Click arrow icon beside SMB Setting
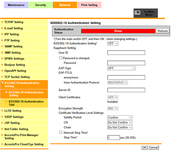 coord(2,52)
